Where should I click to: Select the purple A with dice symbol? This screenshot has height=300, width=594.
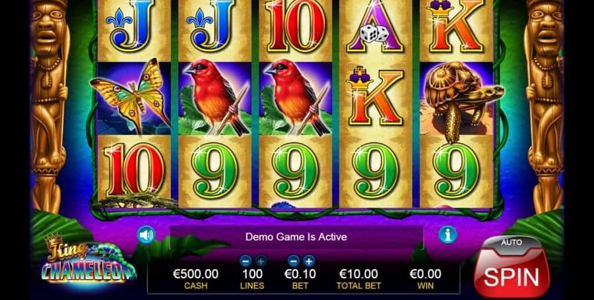[375, 26]
